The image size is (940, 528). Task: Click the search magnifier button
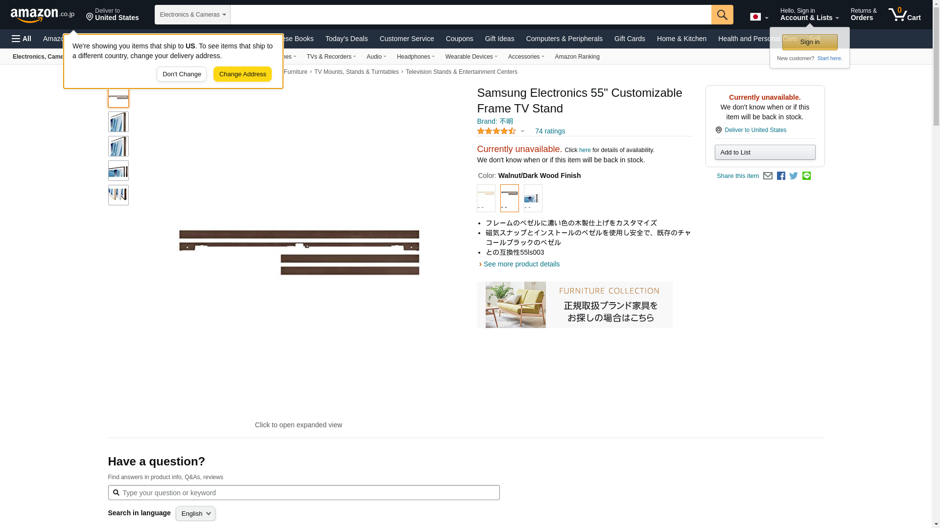[x=722, y=15]
